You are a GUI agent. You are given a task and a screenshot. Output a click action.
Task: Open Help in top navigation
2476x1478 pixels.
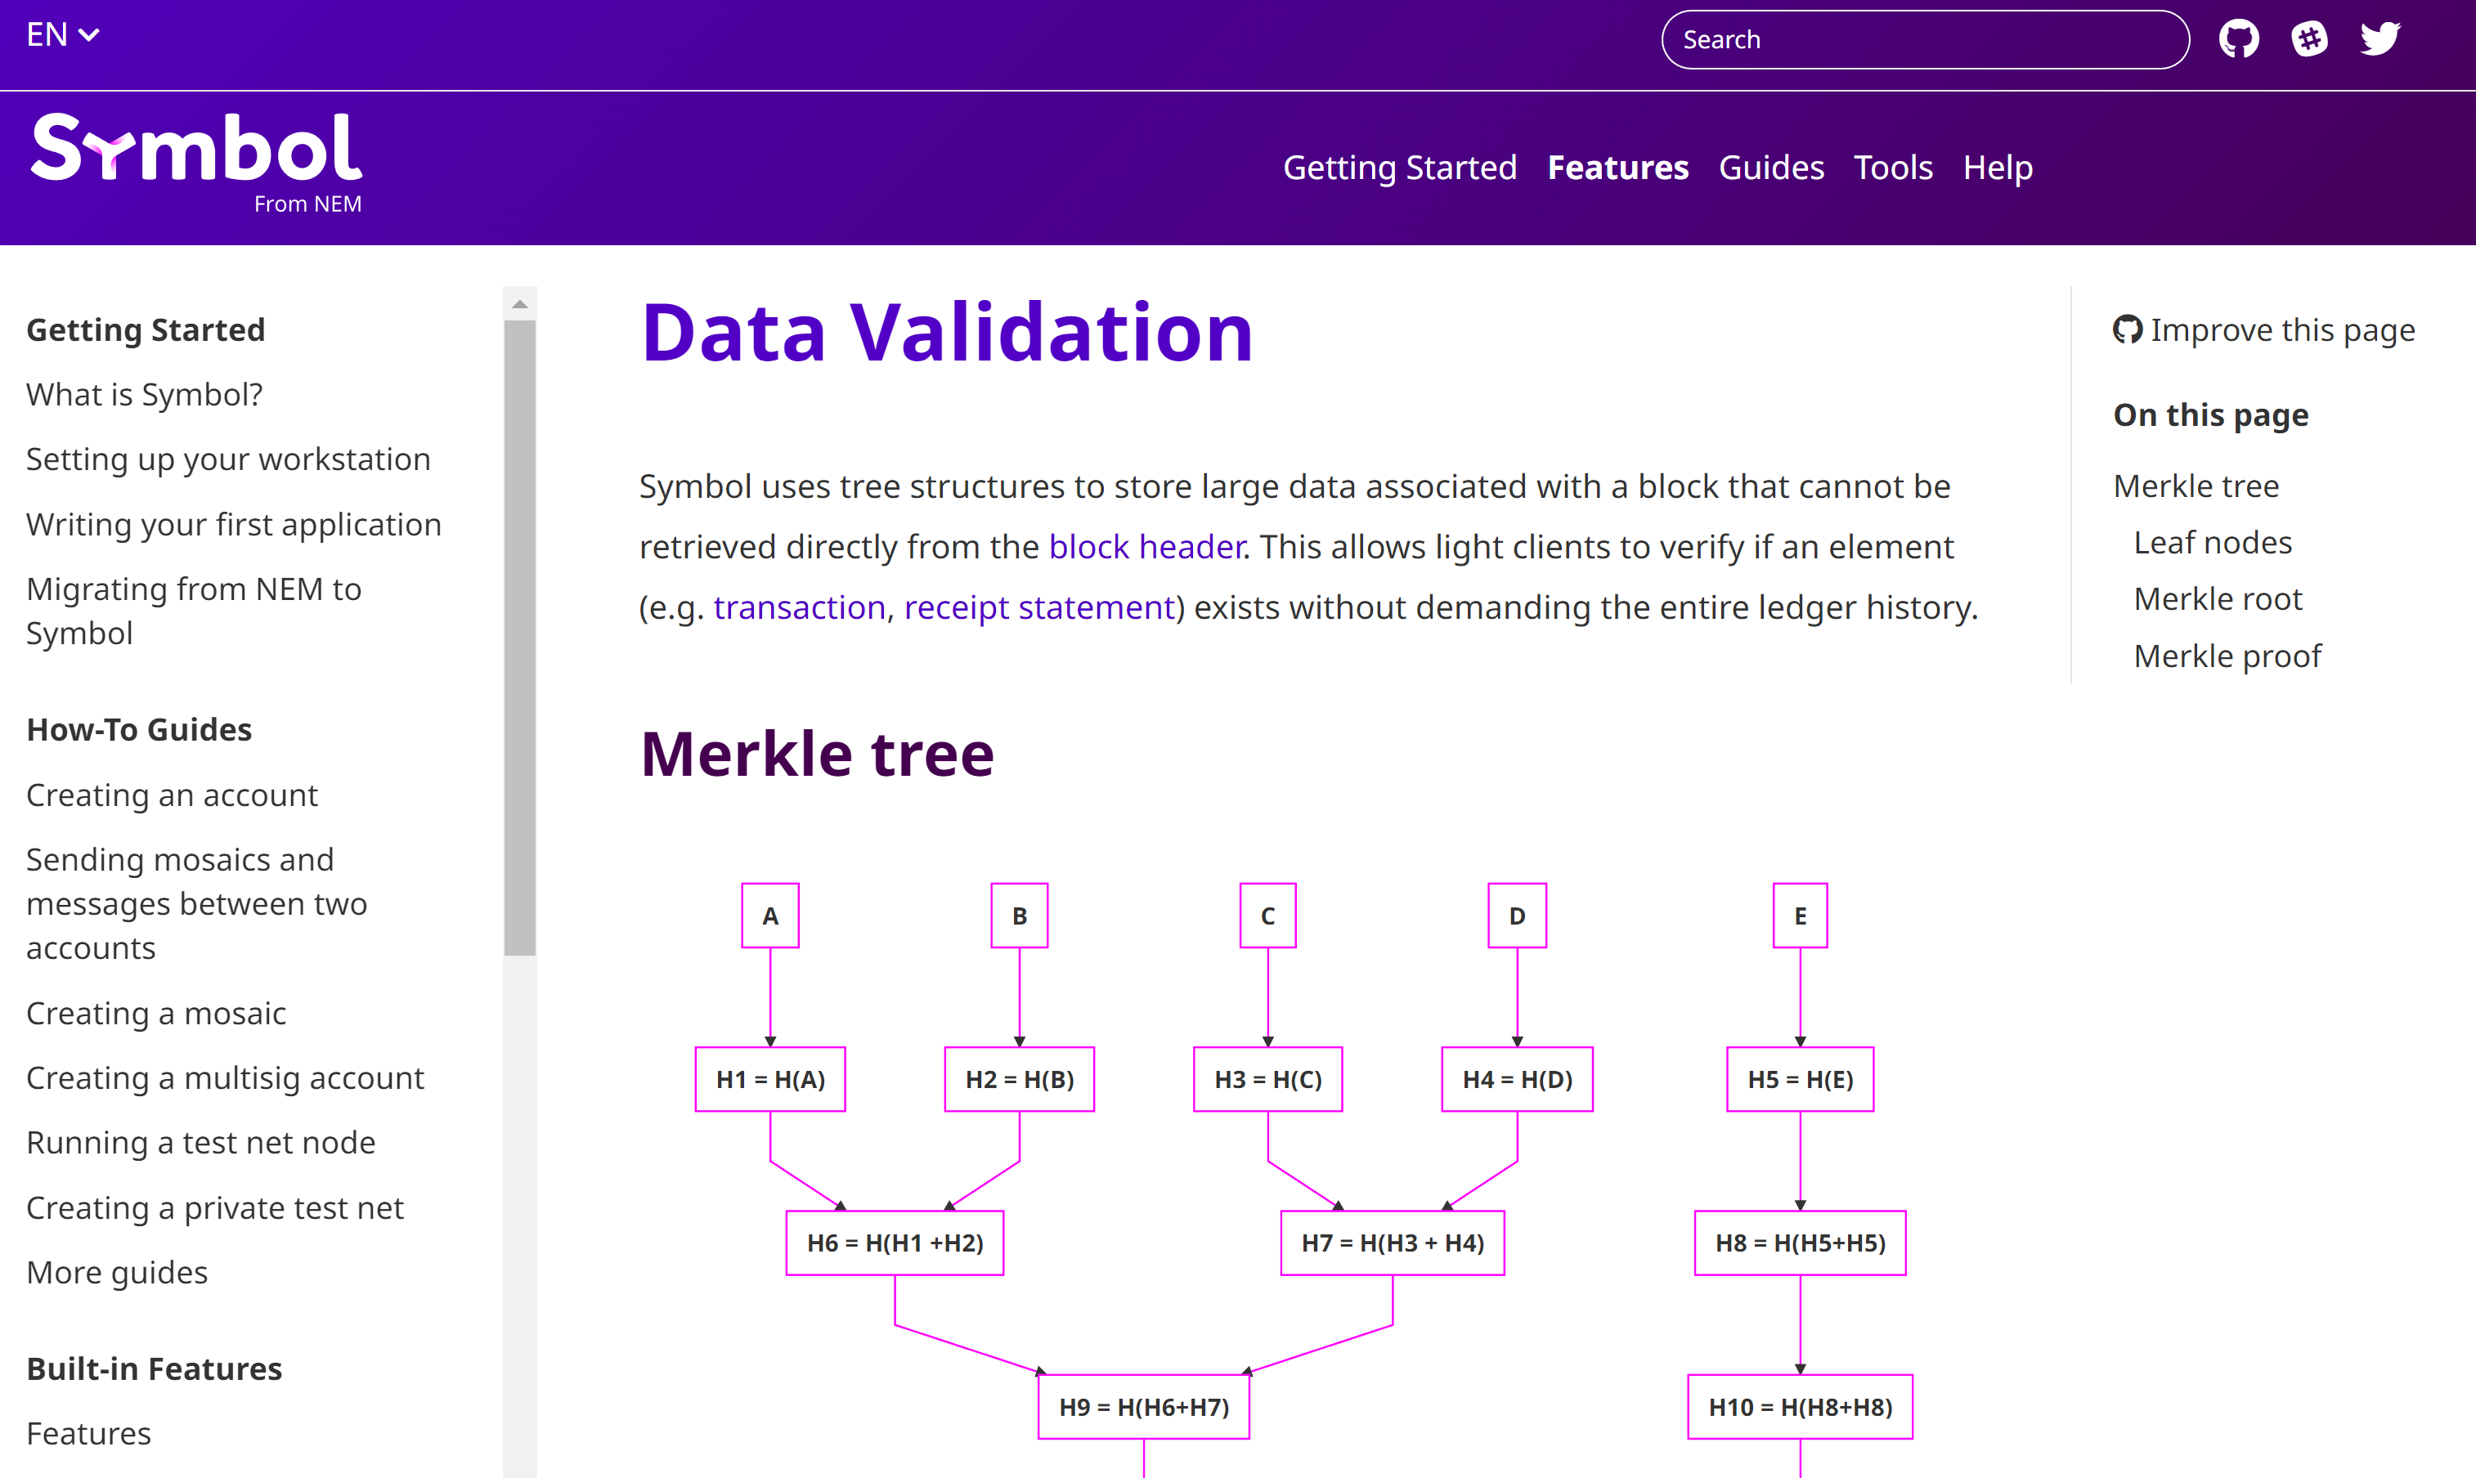point(1997,168)
